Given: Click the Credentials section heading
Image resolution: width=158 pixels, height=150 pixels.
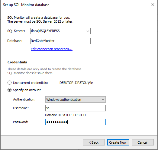Looking at the screenshot, I should coord(17,62).
